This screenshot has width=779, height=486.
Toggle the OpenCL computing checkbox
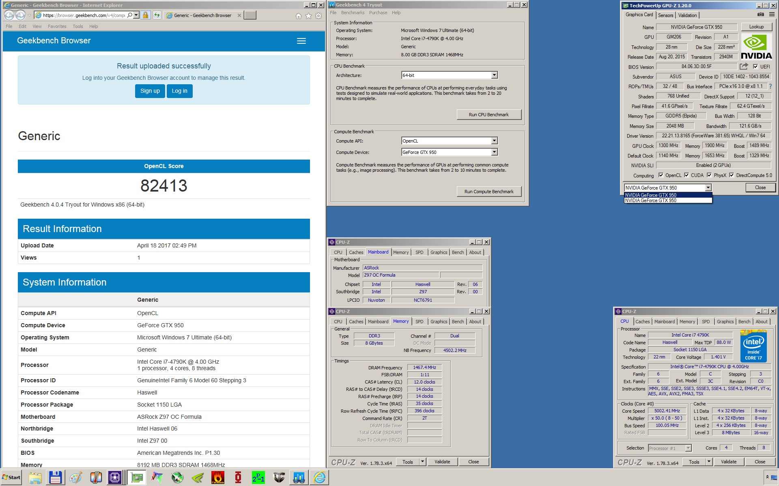click(661, 175)
